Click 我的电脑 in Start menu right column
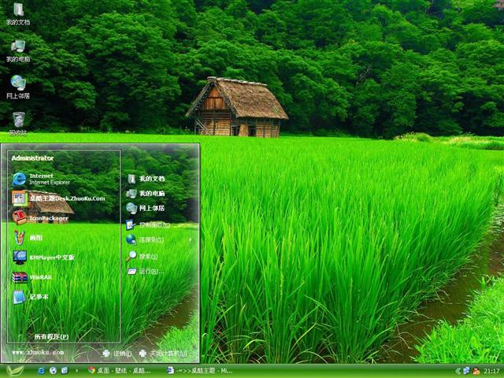The width and height of the screenshot is (504, 378). [x=146, y=194]
